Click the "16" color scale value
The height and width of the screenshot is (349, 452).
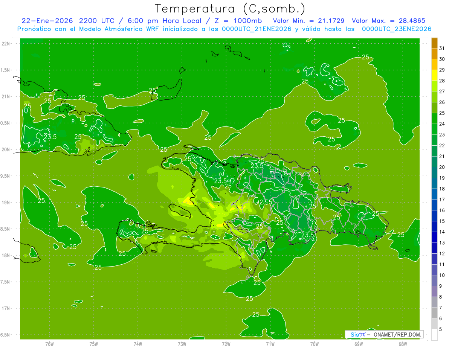[442, 210]
